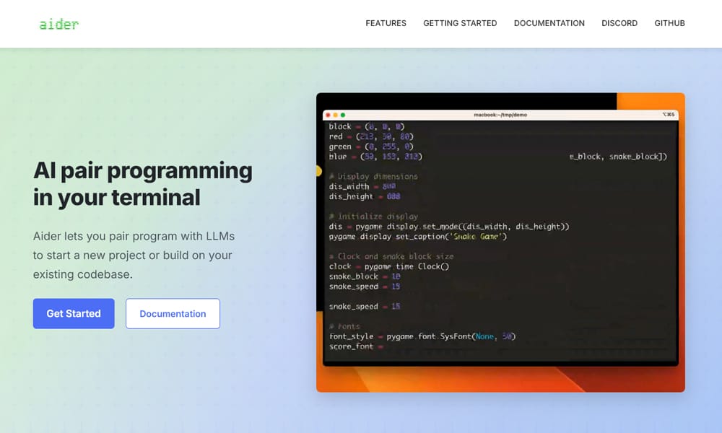Click the green aider logo
Image resolution: width=722 pixels, height=433 pixels.
pos(58,24)
